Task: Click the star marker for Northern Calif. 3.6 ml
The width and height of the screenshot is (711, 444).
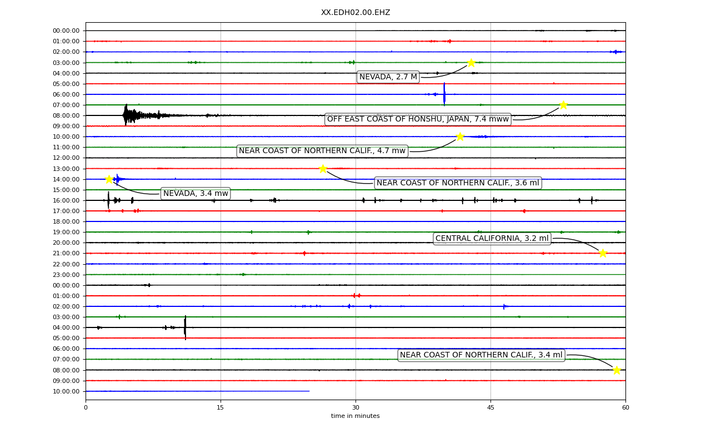Action: [323, 169]
